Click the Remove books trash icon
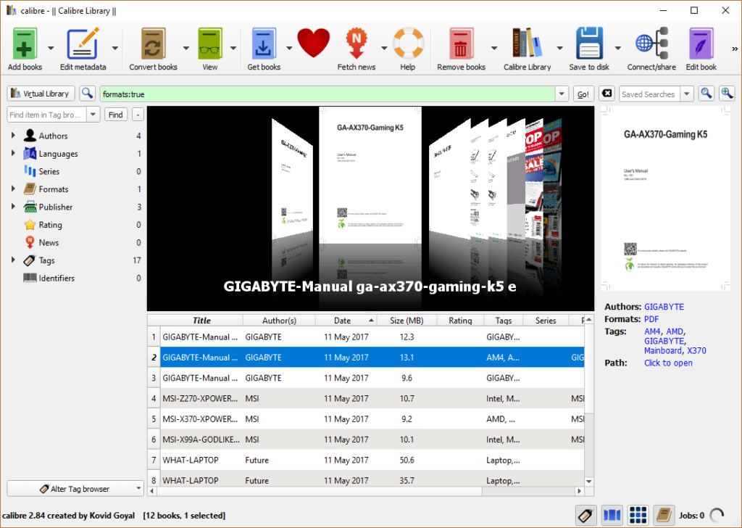 (x=461, y=44)
